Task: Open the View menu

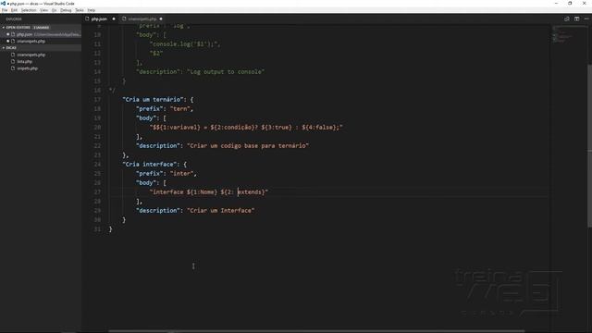Action: (x=43, y=10)
